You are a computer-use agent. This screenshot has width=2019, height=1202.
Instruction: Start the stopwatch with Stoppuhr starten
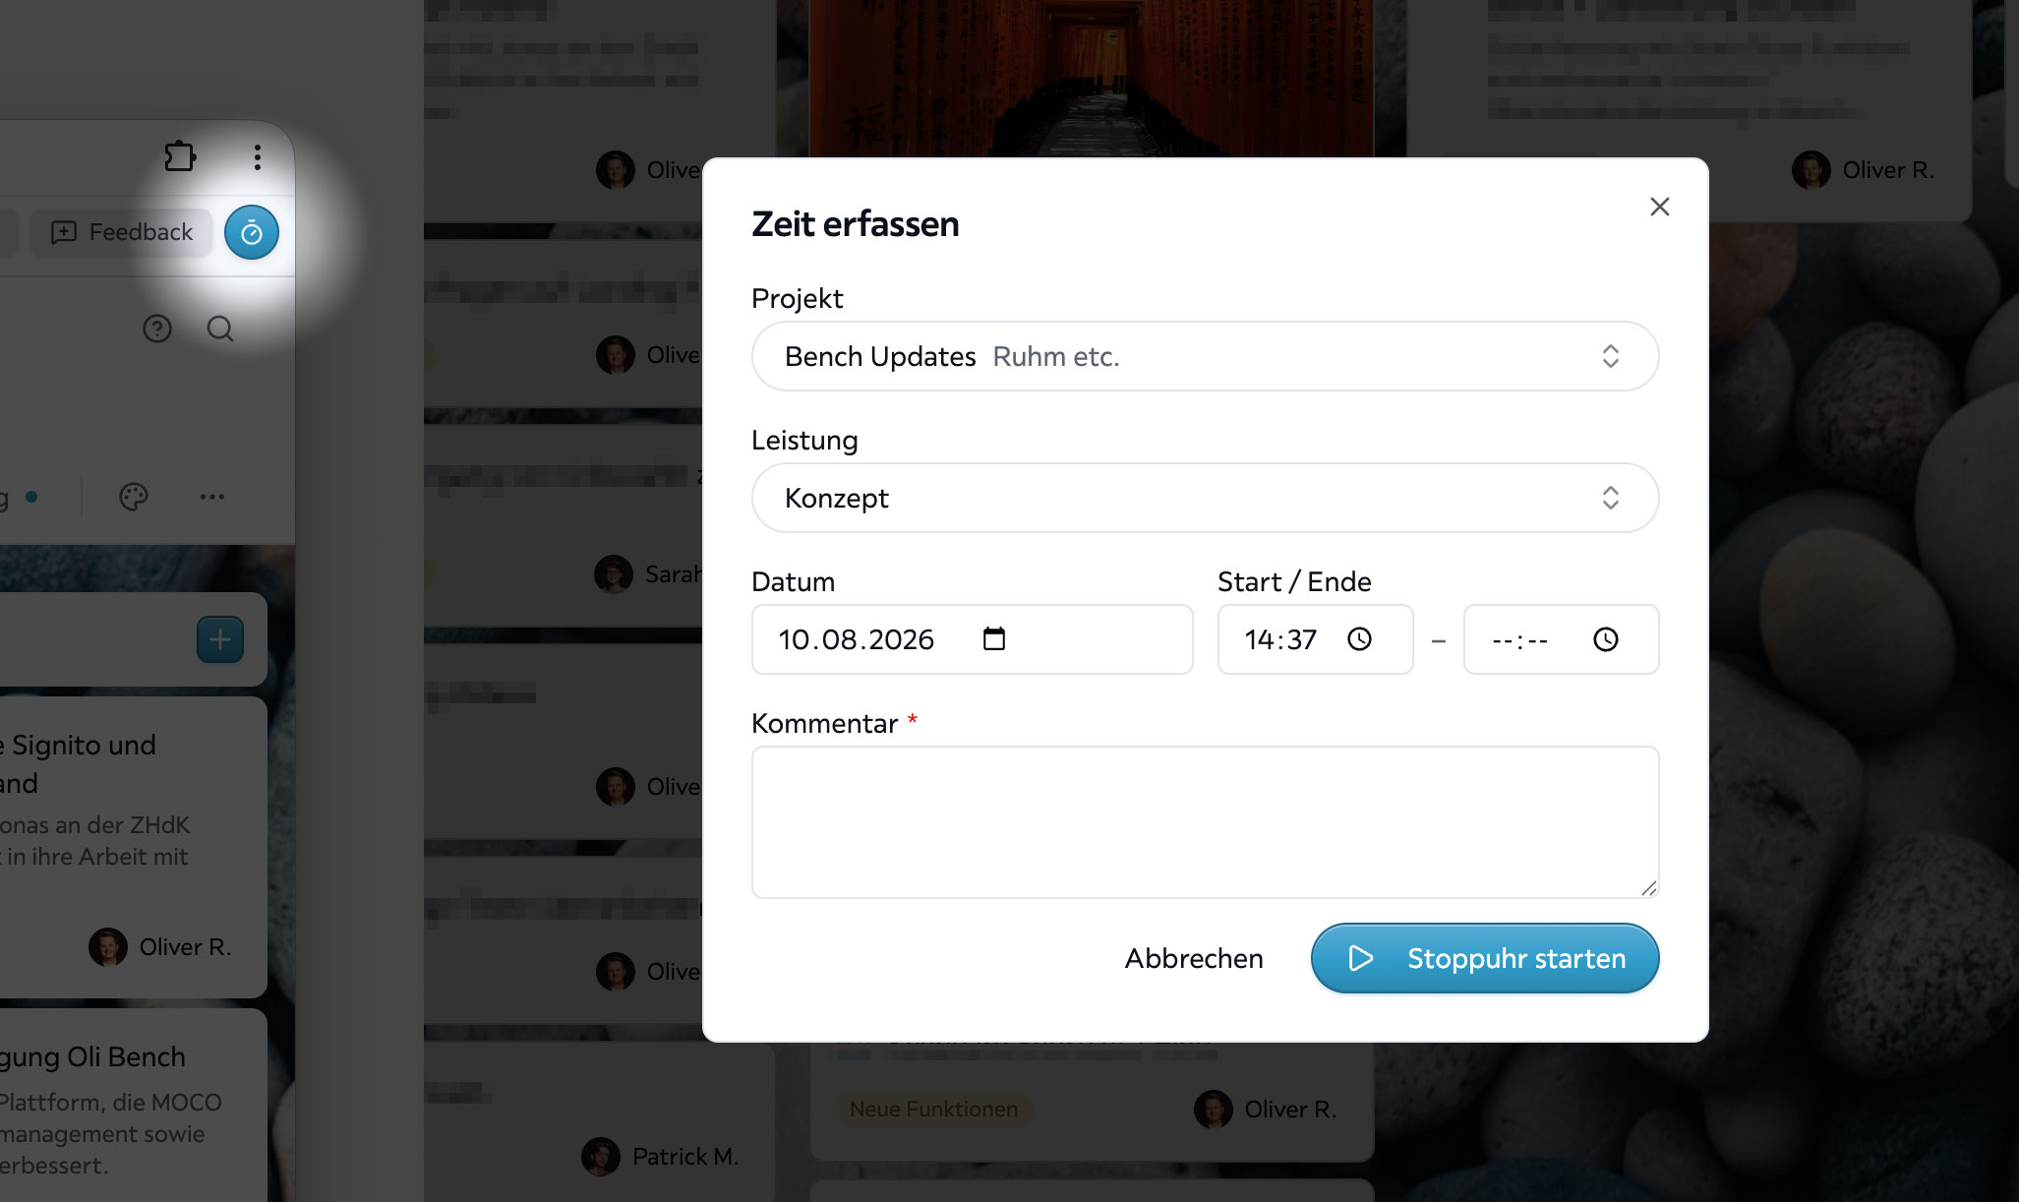tap(1485, 958)
